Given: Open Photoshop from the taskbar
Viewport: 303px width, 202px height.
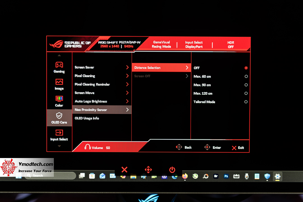Looking at the screenshot, I should [226, 176].
